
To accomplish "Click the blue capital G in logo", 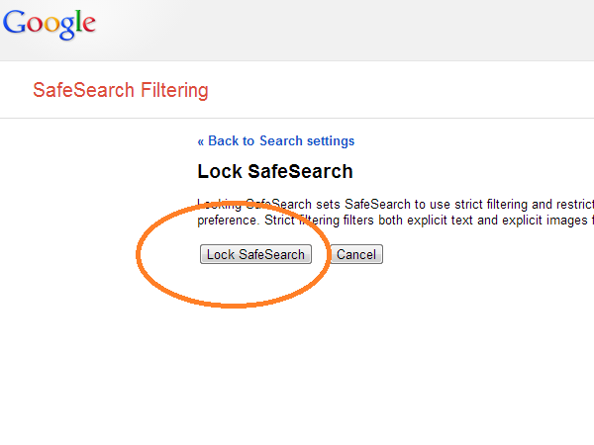I will tap(14, 22).
